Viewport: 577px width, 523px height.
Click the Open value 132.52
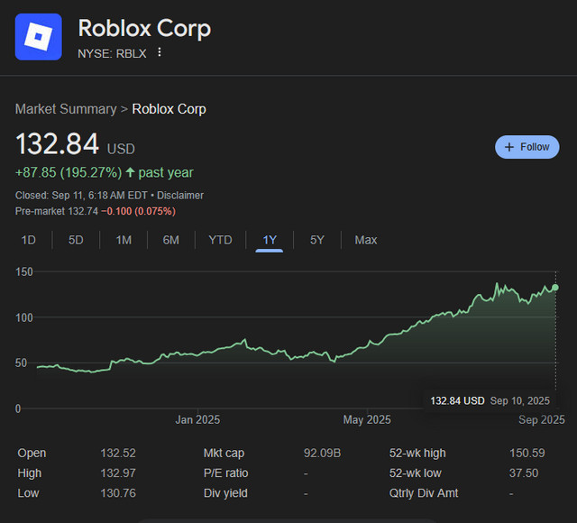click(x=118, y=453)
